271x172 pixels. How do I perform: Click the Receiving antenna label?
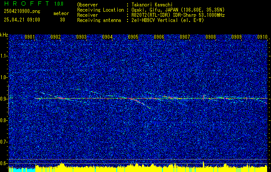tap(99, 20)
